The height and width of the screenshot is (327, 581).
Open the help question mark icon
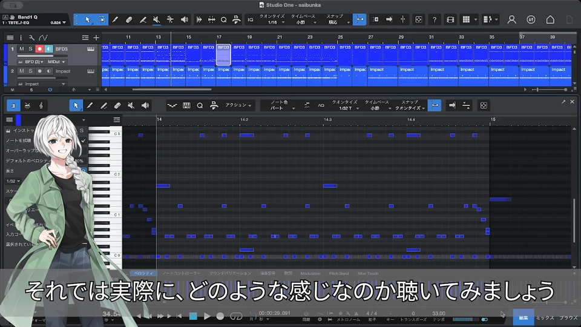pyautogui.click(x=435, y=19)
